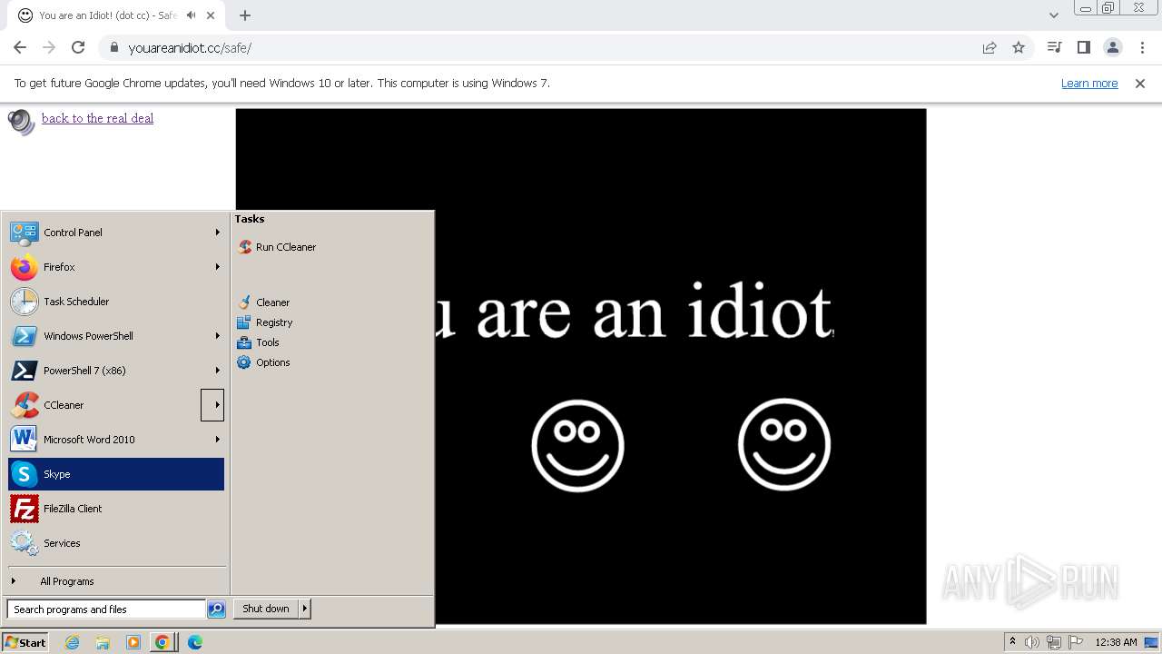The width and height of the screenshot is (1162, 654).
Task: Click the speaker icon on the webpage
Action: click(21, 122)
